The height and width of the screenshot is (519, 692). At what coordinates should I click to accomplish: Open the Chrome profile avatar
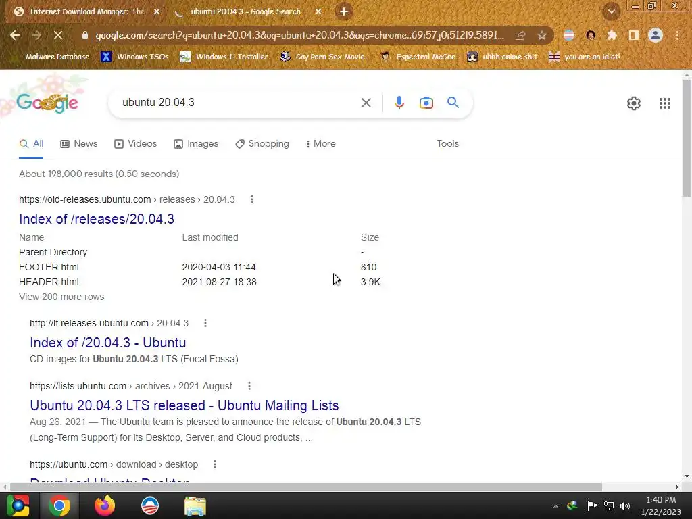point(656,35)
